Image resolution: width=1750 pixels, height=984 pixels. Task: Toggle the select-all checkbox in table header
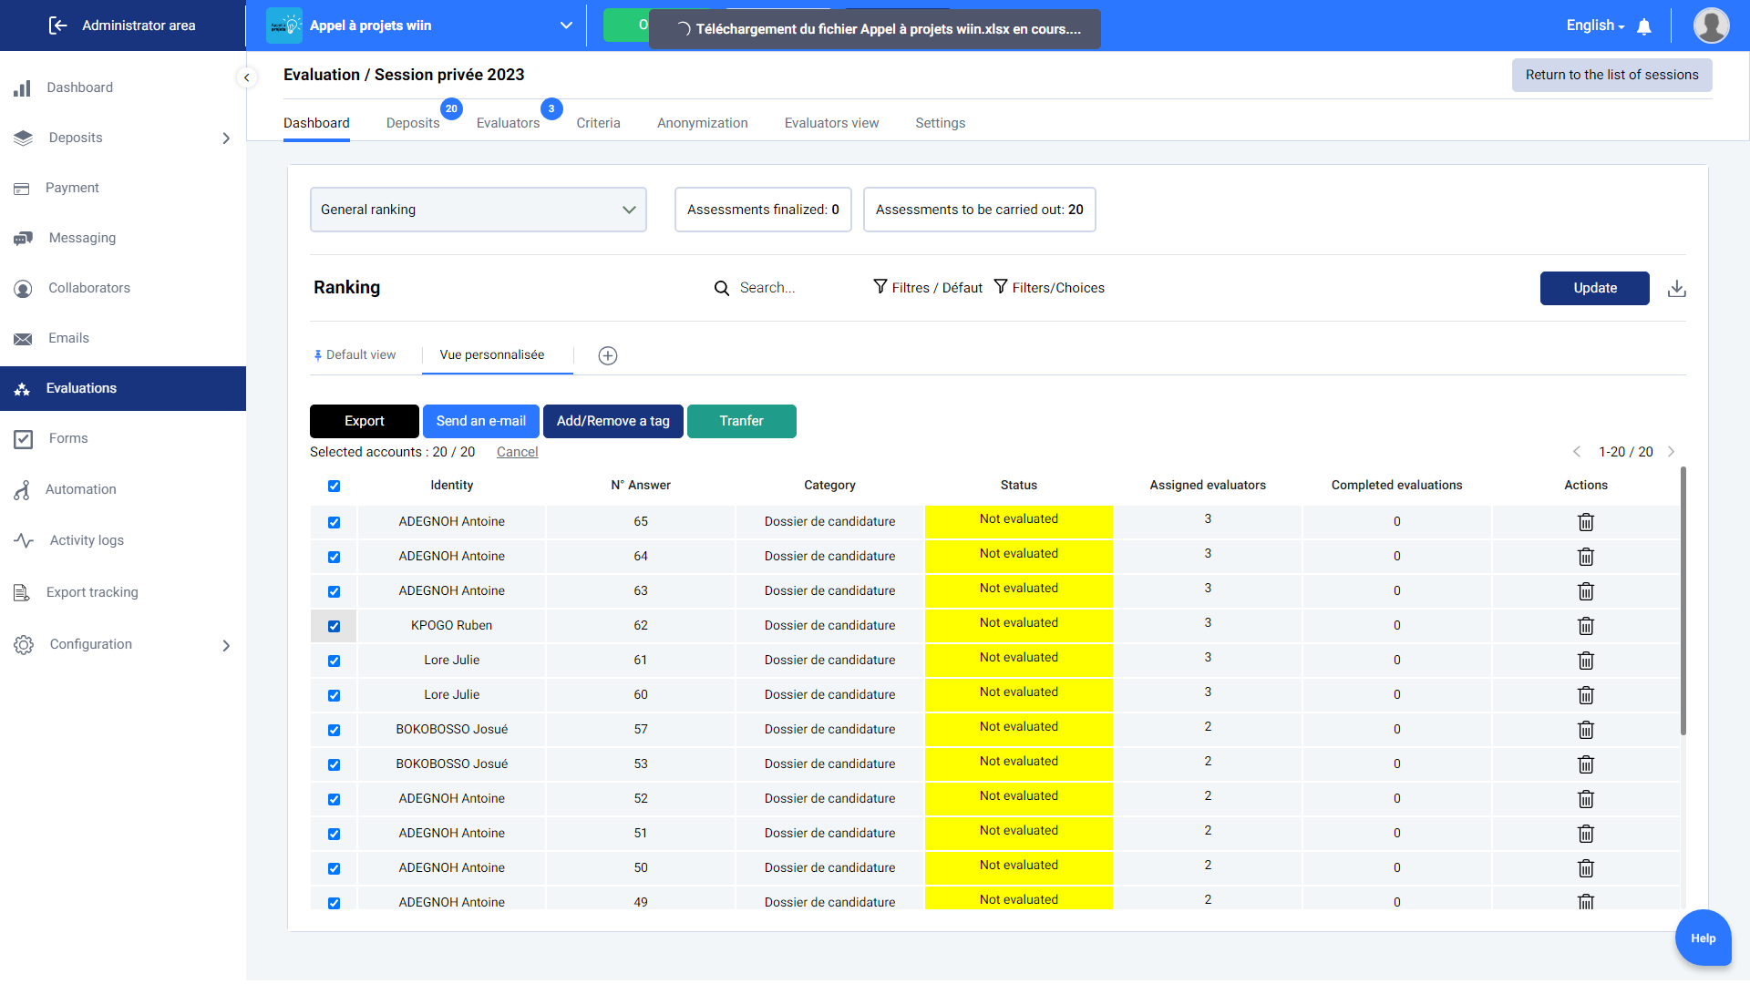click(334, 487)
